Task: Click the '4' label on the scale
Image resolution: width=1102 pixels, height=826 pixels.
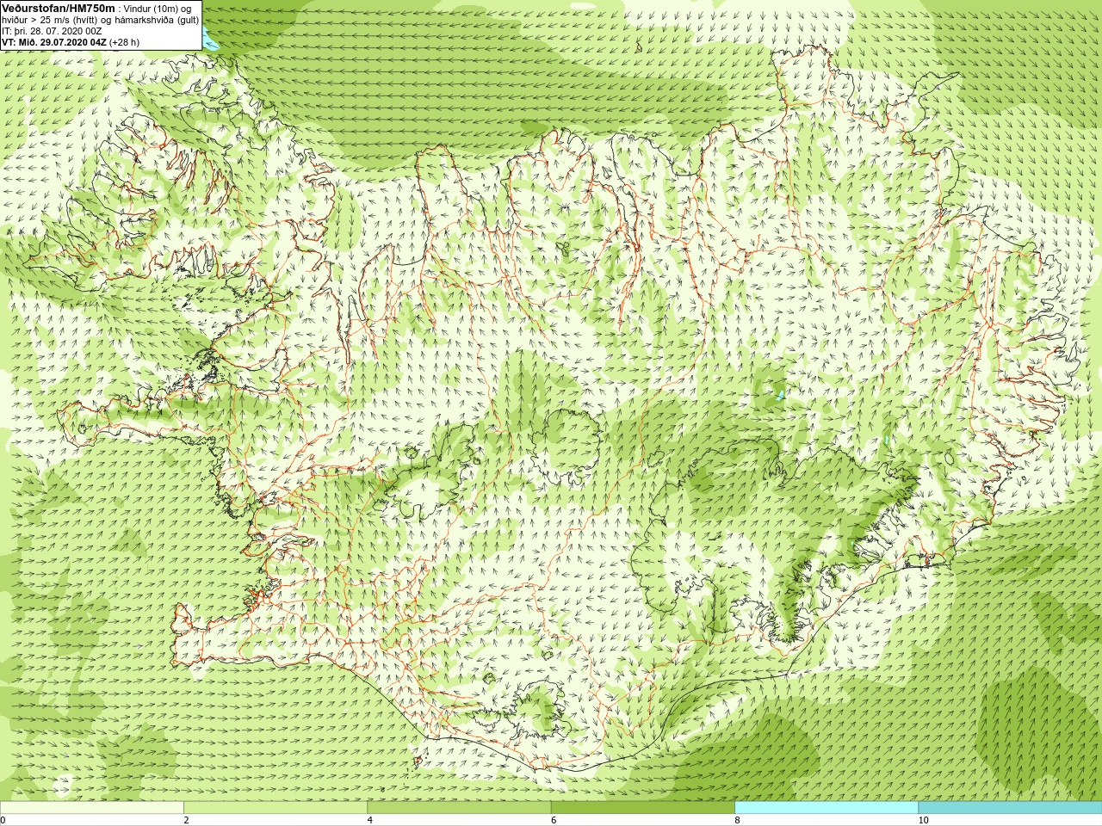Action: pos(370,820)
